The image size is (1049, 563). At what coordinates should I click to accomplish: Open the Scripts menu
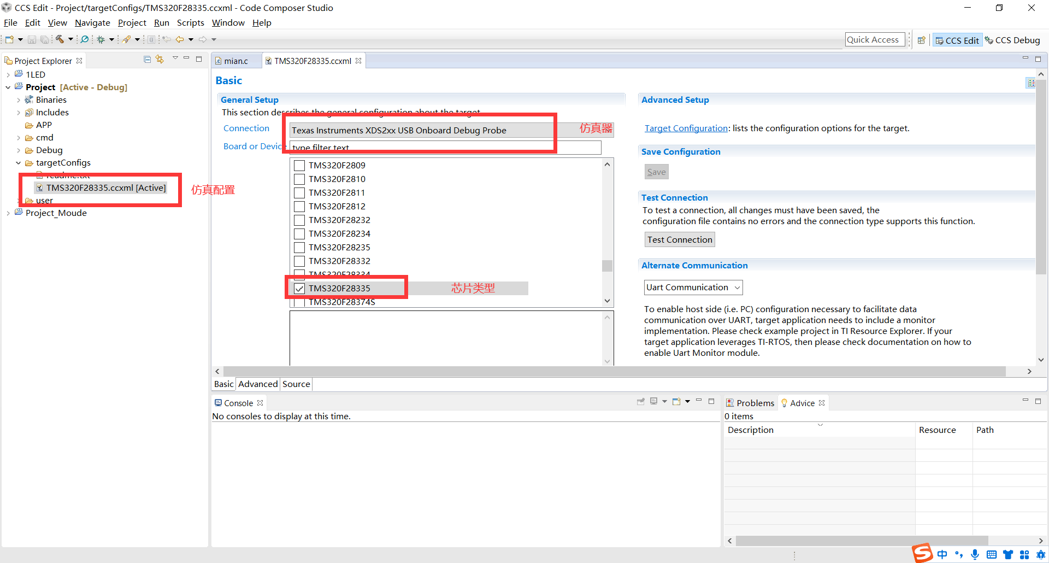(190, 23)
